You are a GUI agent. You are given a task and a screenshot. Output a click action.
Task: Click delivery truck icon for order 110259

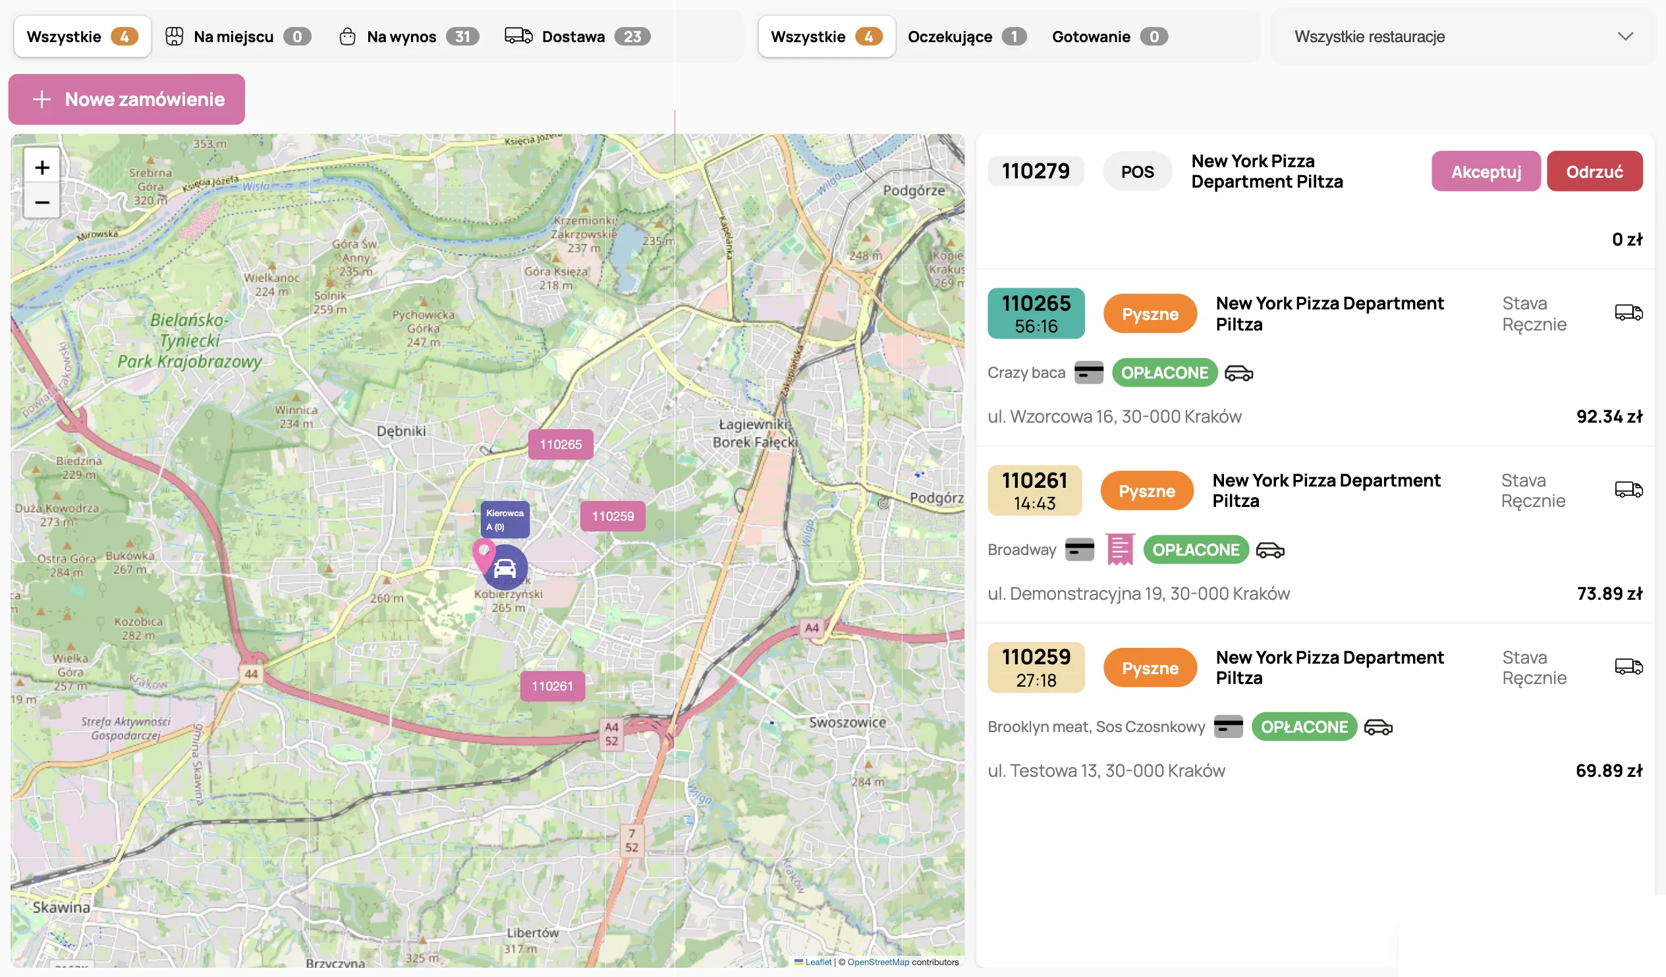click(1628, 666)
